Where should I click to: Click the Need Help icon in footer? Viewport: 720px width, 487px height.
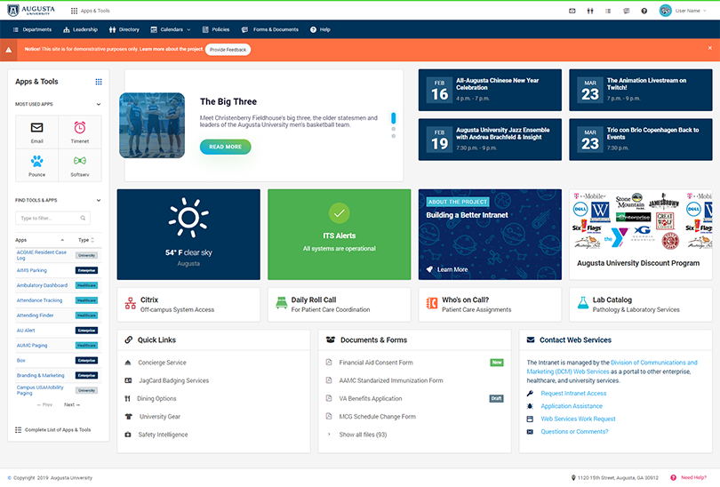(x=673, y=477)
